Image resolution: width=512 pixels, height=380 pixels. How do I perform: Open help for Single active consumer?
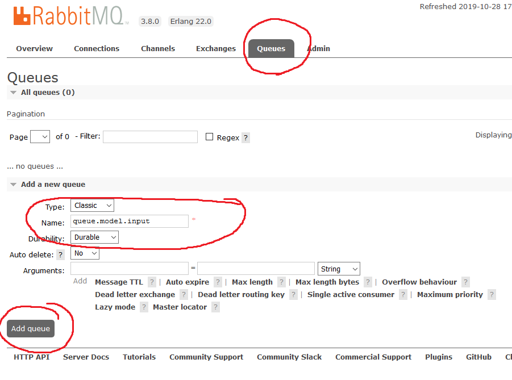point(403,295)
